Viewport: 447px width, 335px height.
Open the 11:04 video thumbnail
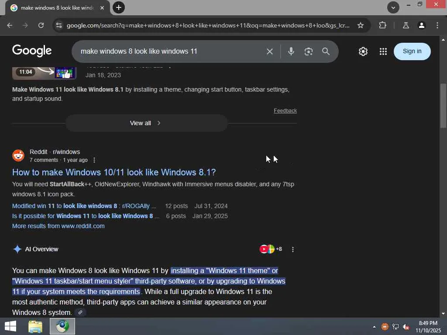pyautogui.click(x=45, y=73)
